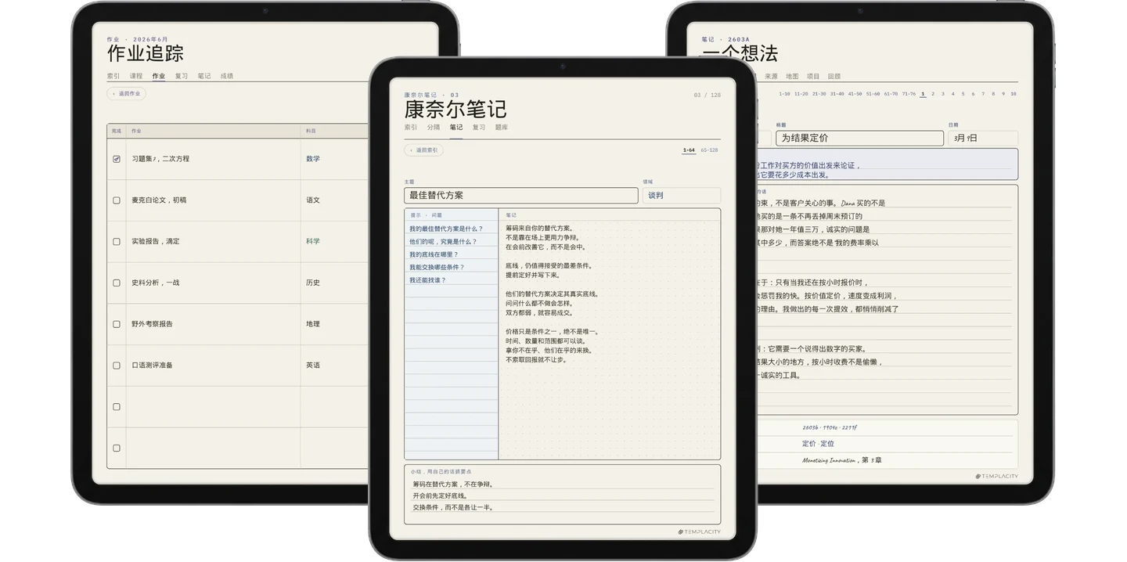Click summary line 交换条件，而不是各让一半。

[x=453, y=507]
